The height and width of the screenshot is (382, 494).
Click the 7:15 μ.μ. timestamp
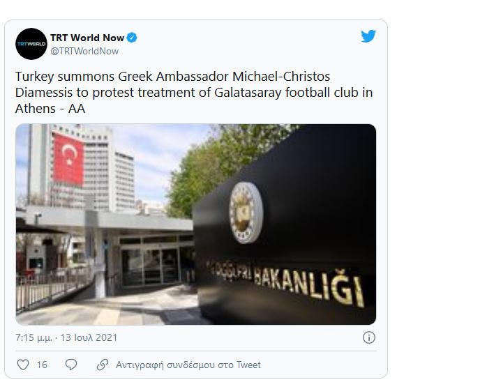33,337
